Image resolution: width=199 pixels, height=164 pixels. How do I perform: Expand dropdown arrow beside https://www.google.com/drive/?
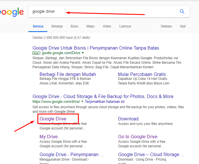click(x=82, y=101)
